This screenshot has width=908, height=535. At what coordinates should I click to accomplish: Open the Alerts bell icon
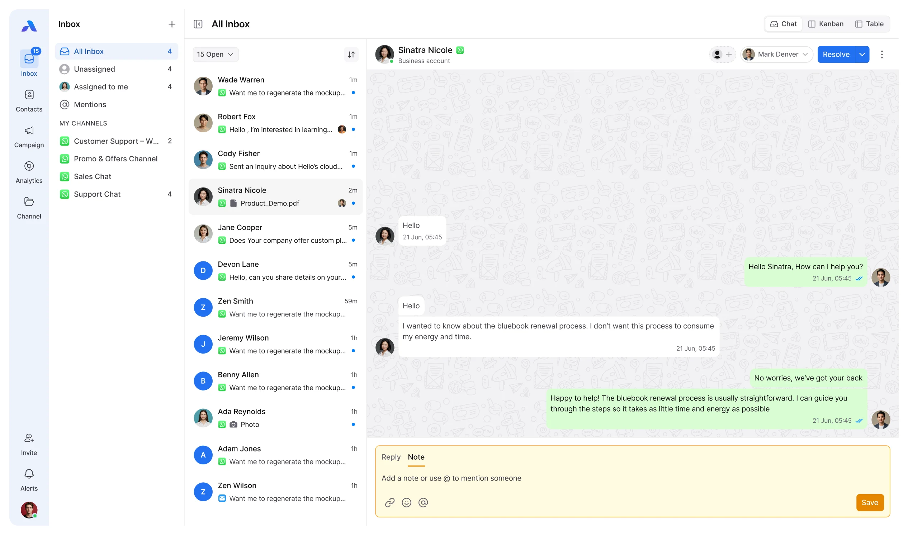29,474
